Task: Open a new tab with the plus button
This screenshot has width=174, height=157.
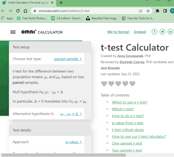Action: click(x=61, y=3)
